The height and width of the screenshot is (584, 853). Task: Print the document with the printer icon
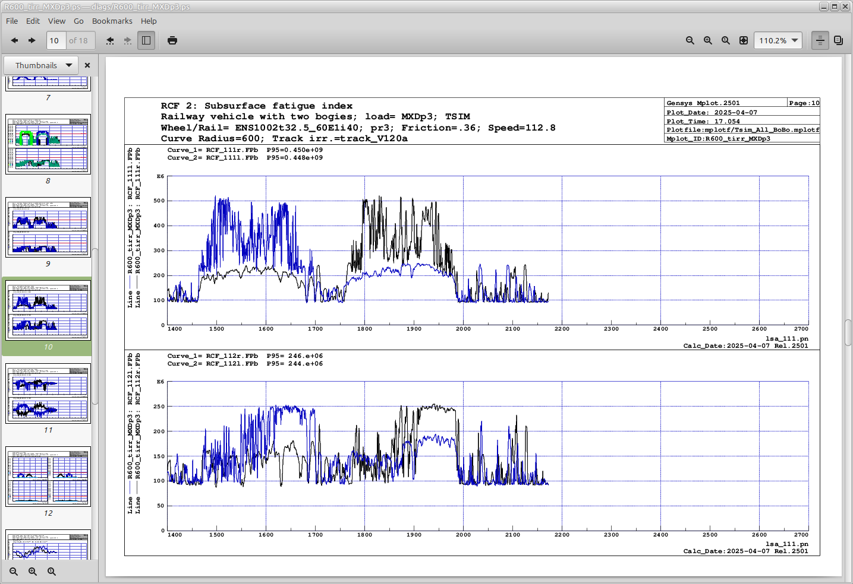tap(172, 40)
